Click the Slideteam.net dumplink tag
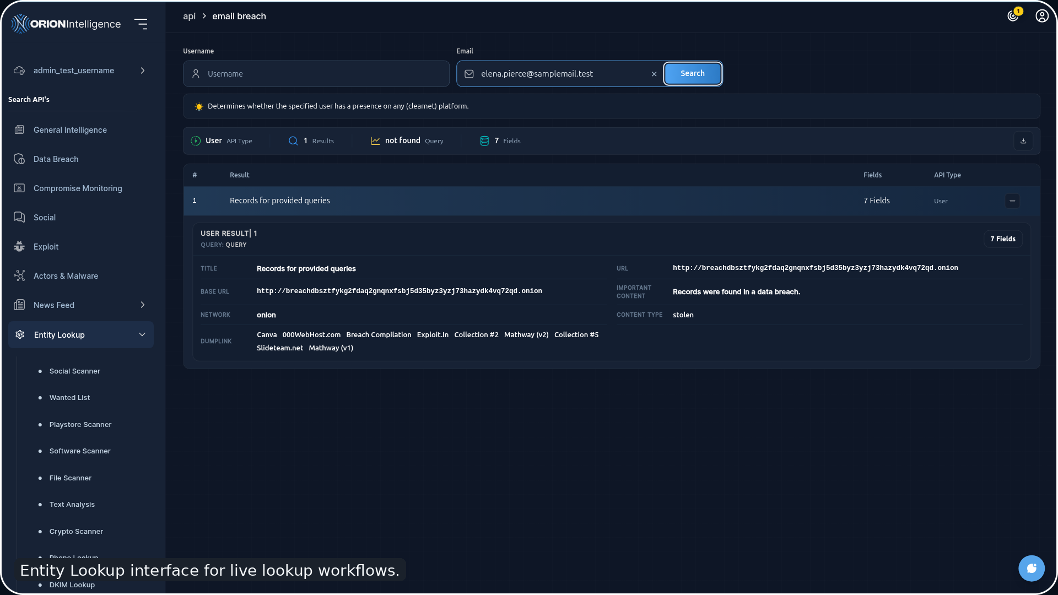 click(280, 348)
